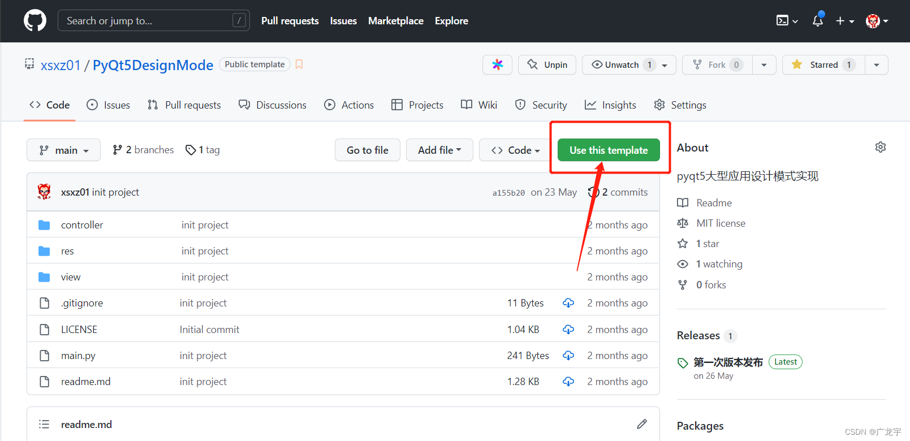
Task: Download main.py via its cloud icon
Action: coord(568,356)
